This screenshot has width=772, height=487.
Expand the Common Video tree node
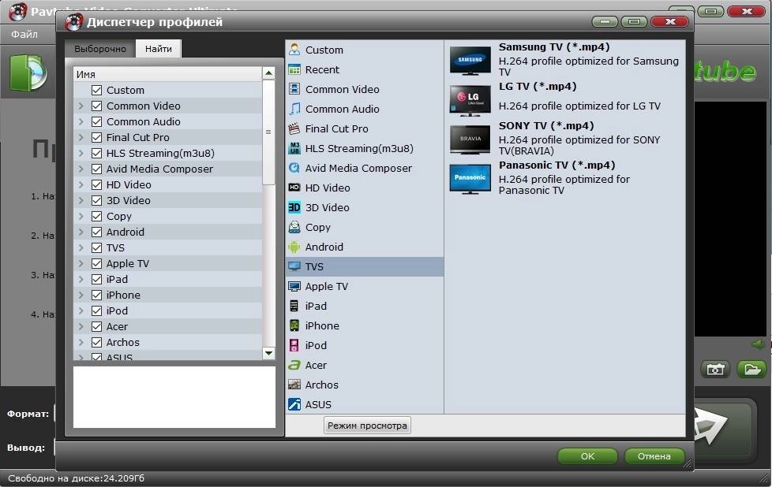pyautogui.click(x=81, y=106)
